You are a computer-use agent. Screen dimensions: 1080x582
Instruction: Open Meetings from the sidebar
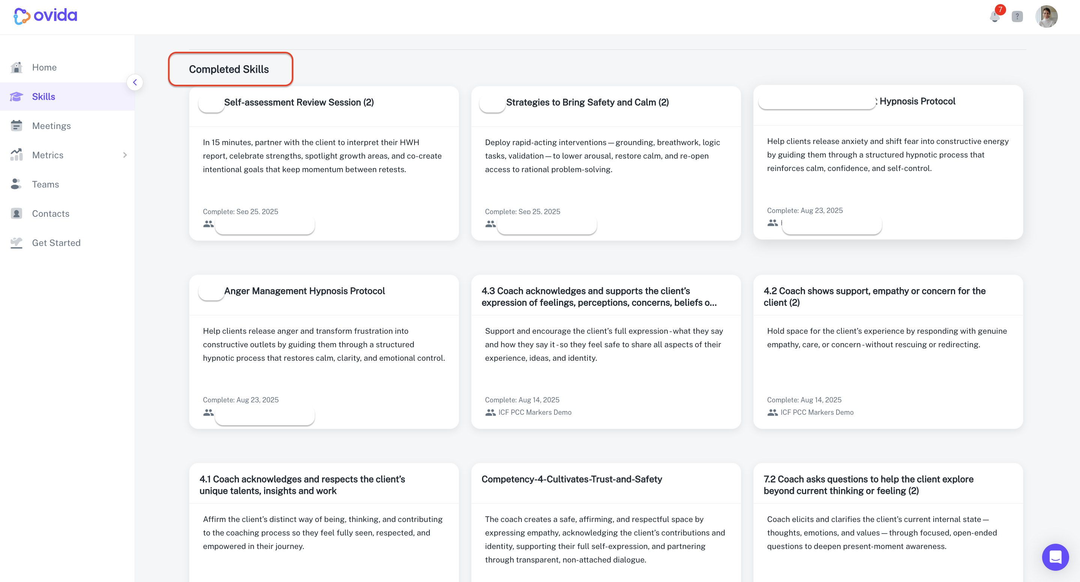click(51, 126)
